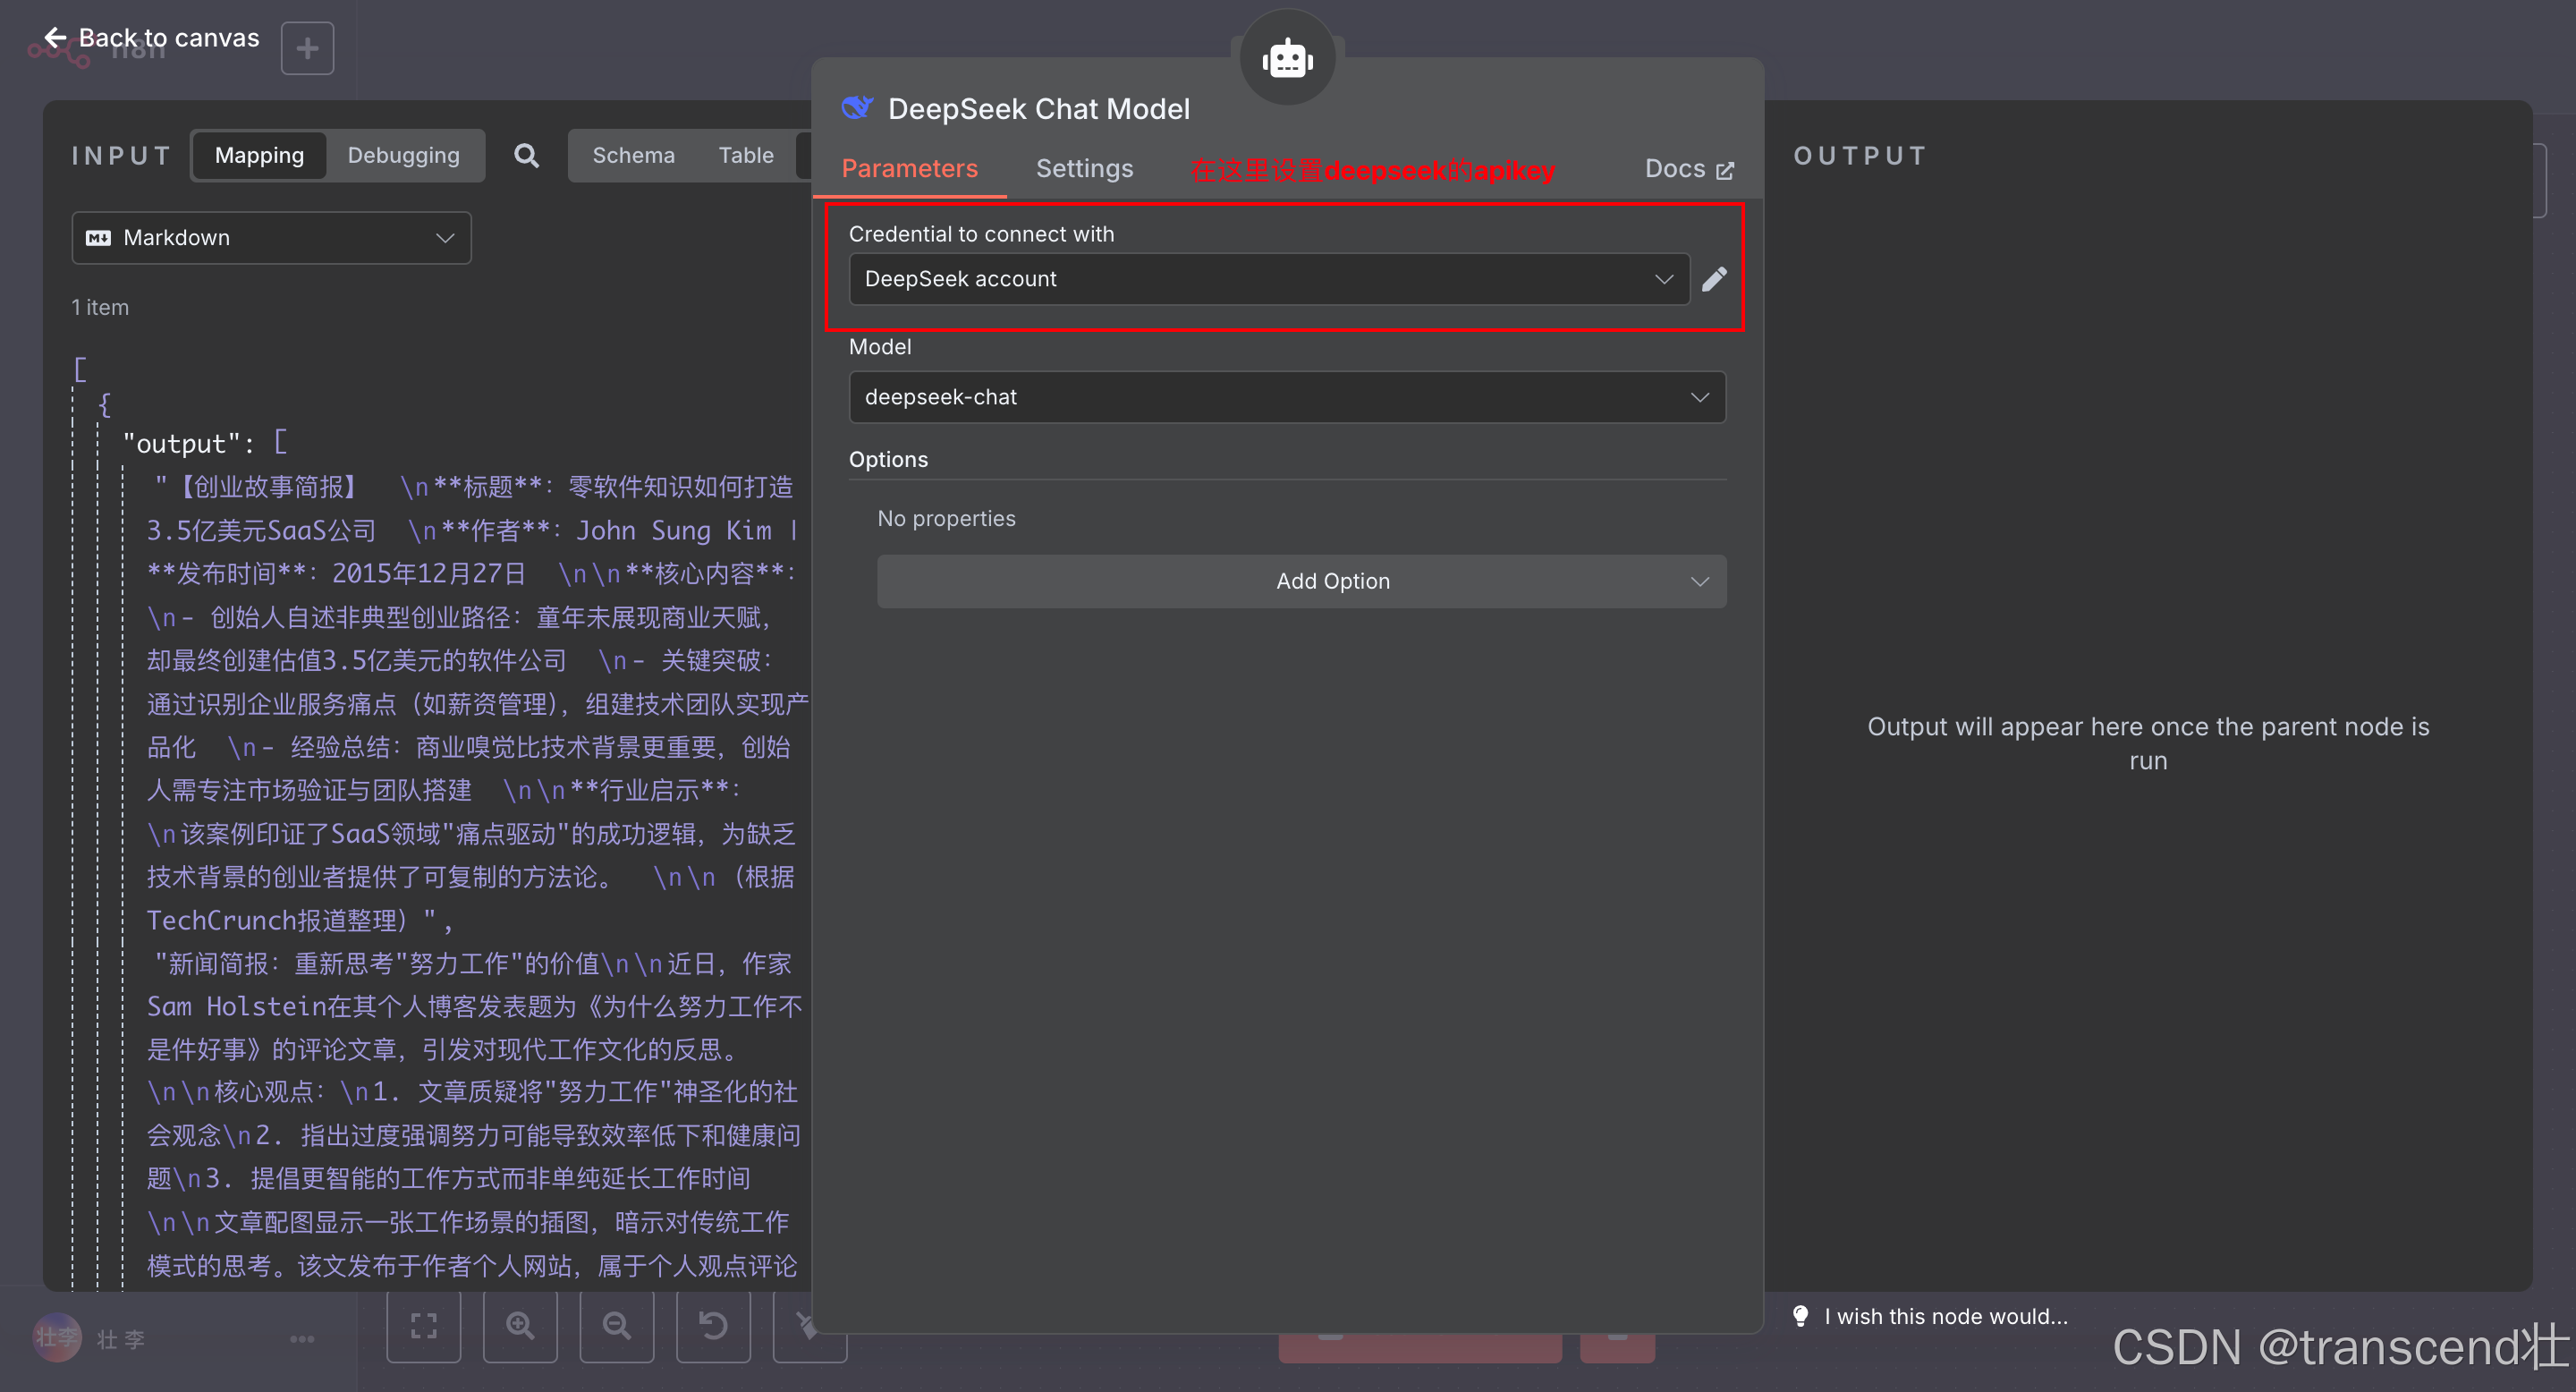Viewport: 2576px width, 1392px height.
Task: Zoom in on the canvas
Action: tap(520, 1326)
